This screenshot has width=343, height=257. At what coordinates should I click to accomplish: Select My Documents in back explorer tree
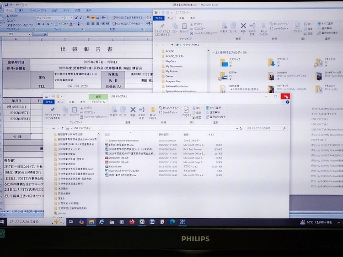(174, 66)
